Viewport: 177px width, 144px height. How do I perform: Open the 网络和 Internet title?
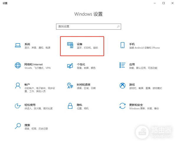click(x=34, y=64)
